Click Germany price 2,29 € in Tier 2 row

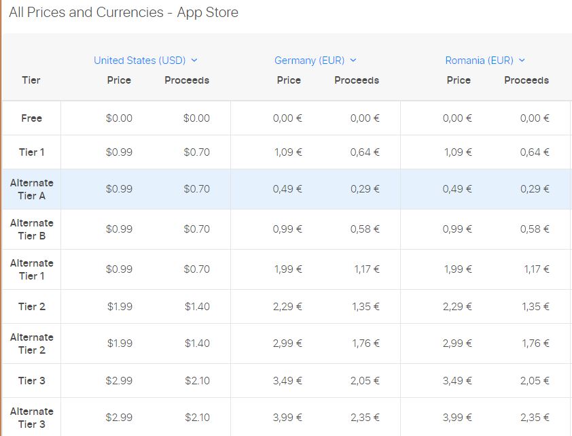287,307
